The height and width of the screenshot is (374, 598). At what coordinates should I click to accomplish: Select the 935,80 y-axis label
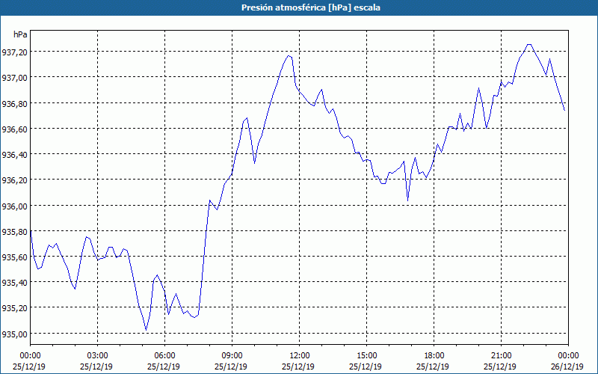(x=14, y=232)
